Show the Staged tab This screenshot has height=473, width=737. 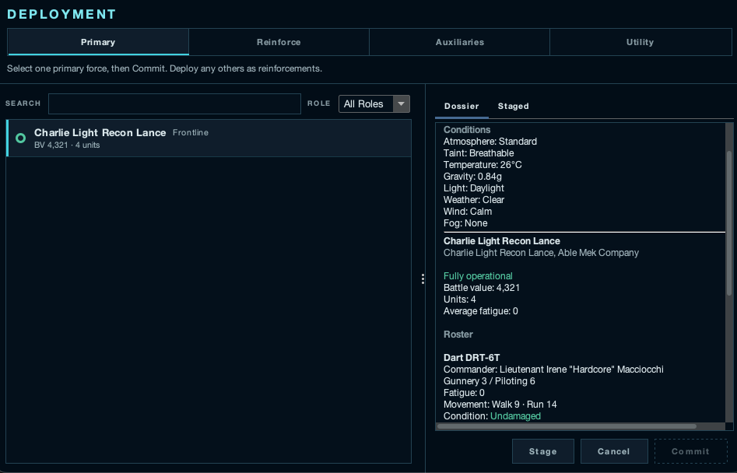pos(514,106)
